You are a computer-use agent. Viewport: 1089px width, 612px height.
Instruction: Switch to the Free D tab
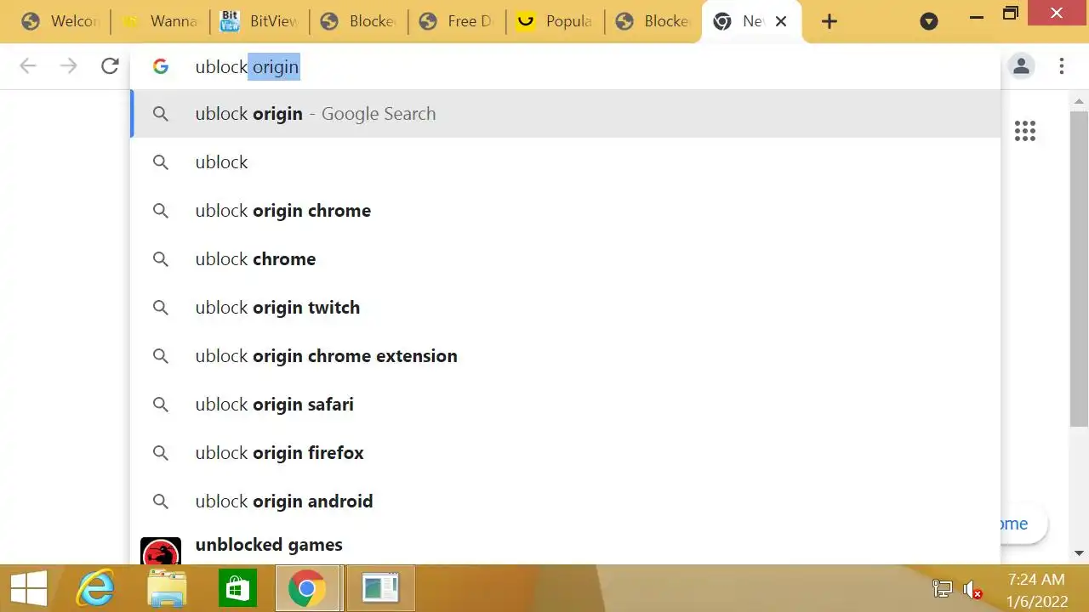456,21
